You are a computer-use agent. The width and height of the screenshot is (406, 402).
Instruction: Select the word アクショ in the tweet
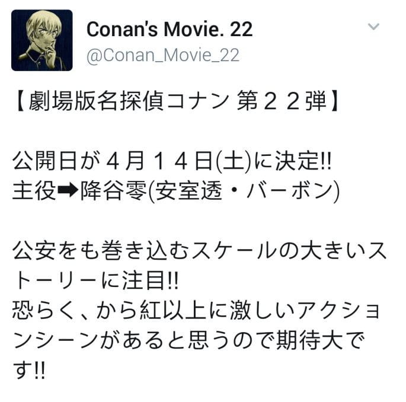(x=338, y=310)
